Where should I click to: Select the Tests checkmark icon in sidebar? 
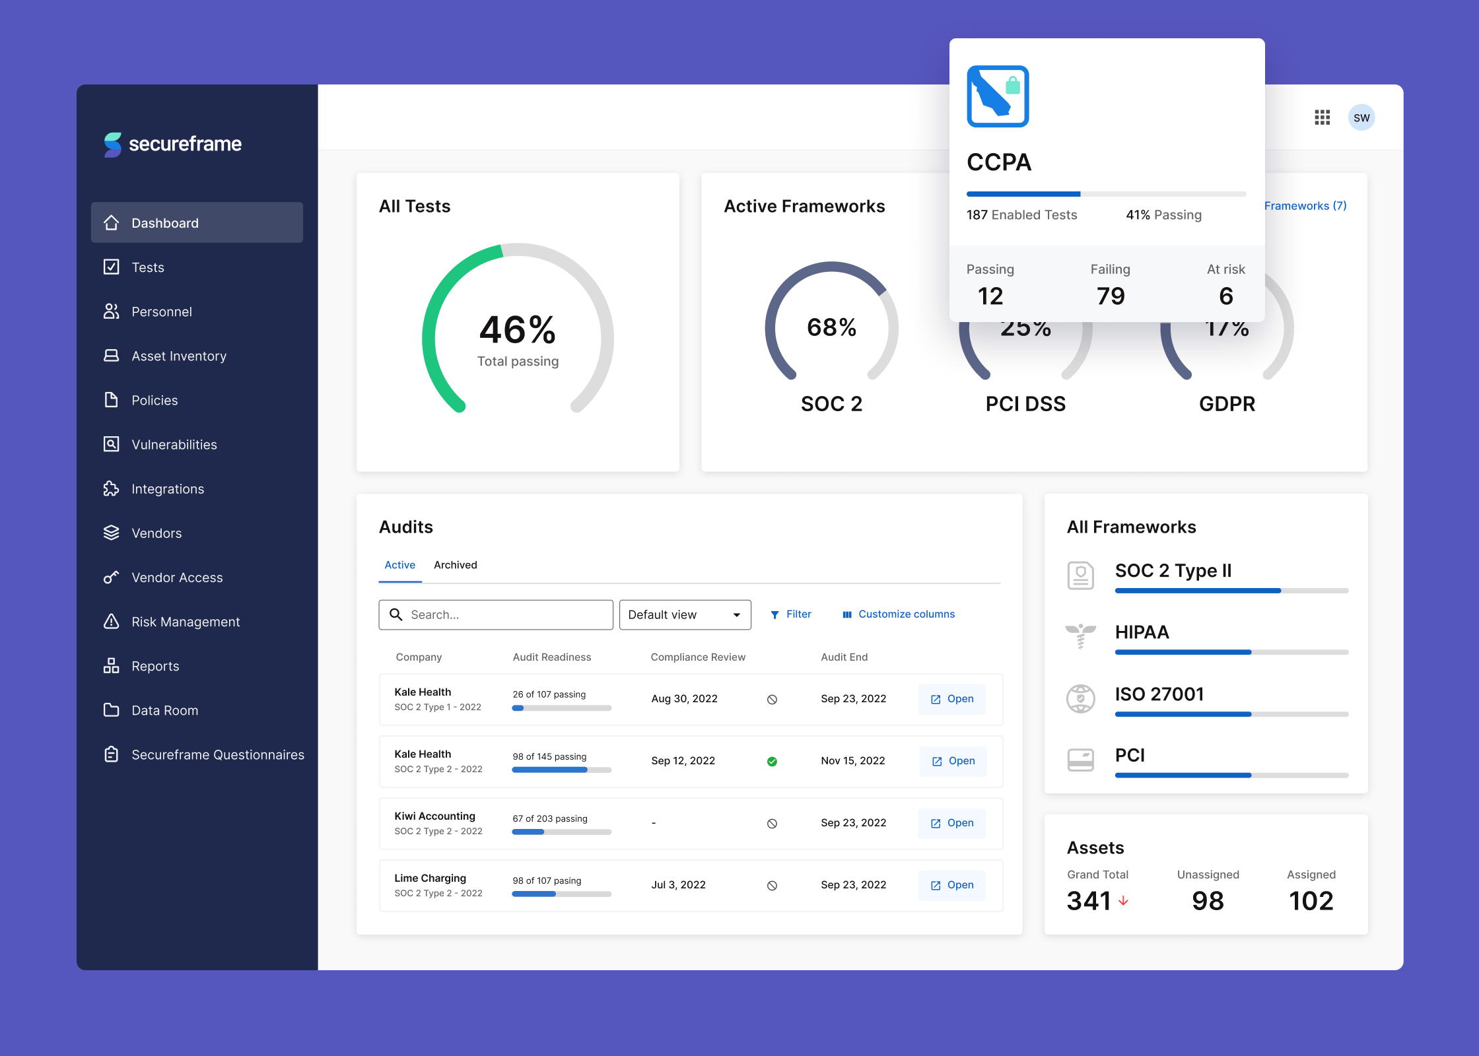[111, 267]
